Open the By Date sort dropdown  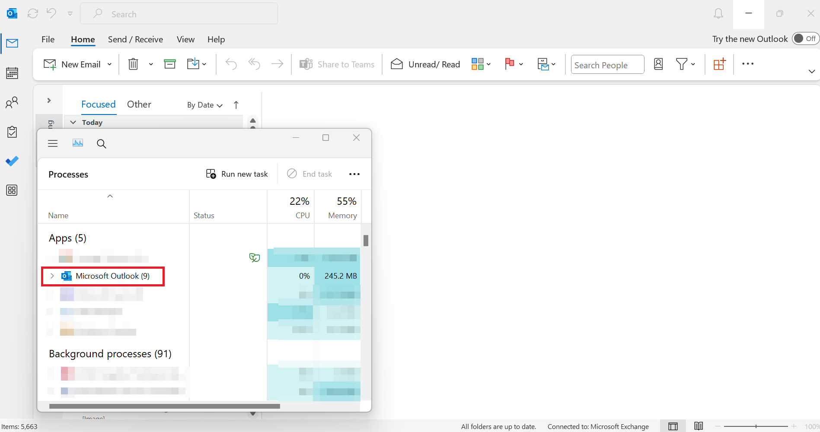(205, 105)
